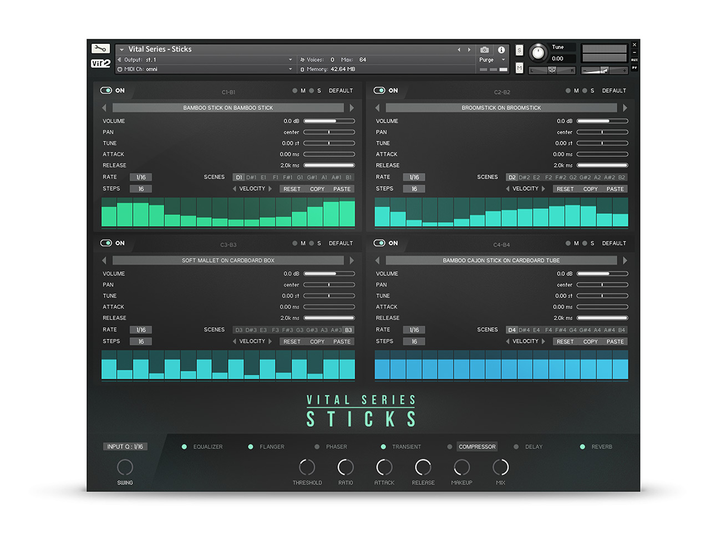Select the Compressor effect tab
The image size is (721, 538).
tap(477, 446)
